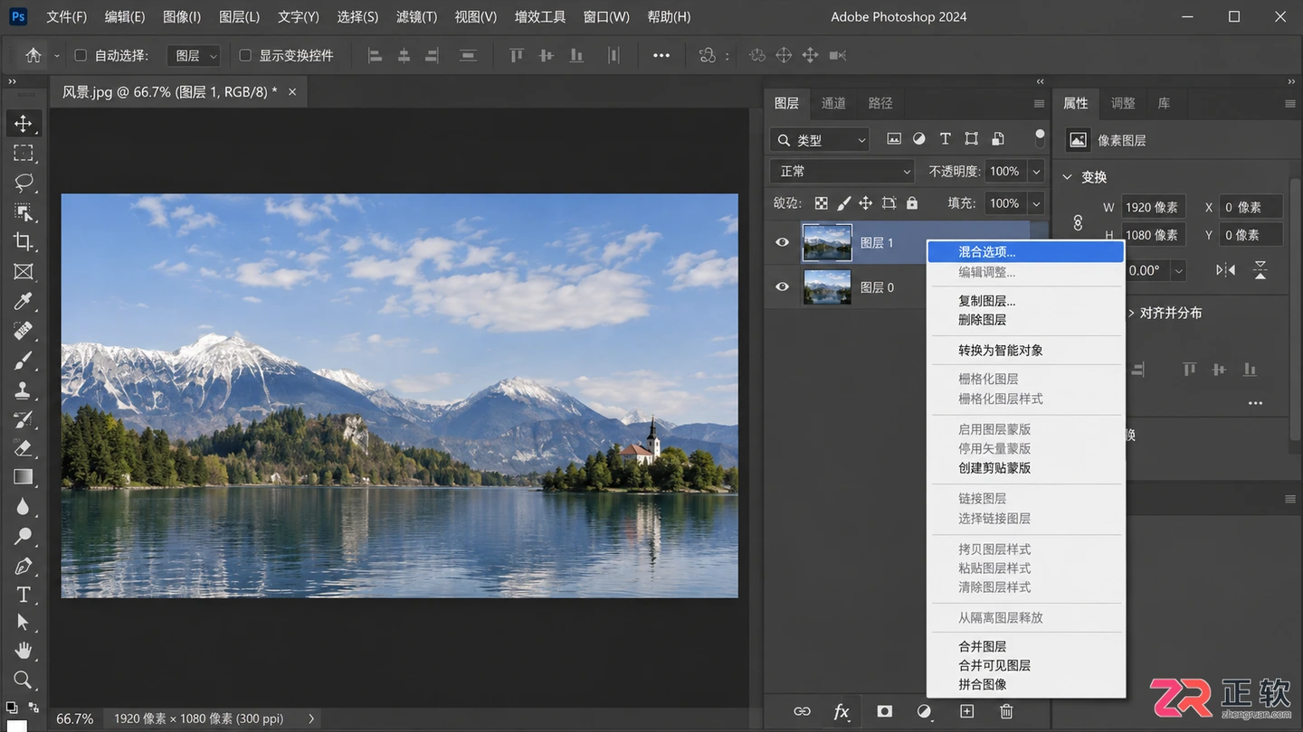Select the Hand tool

click(24, 651)
